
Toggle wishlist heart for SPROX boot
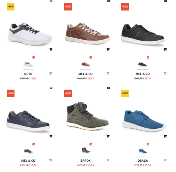coord(108,160)
